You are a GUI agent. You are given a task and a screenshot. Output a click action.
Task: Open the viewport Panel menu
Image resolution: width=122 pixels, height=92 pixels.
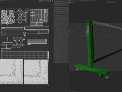point(94,1)
